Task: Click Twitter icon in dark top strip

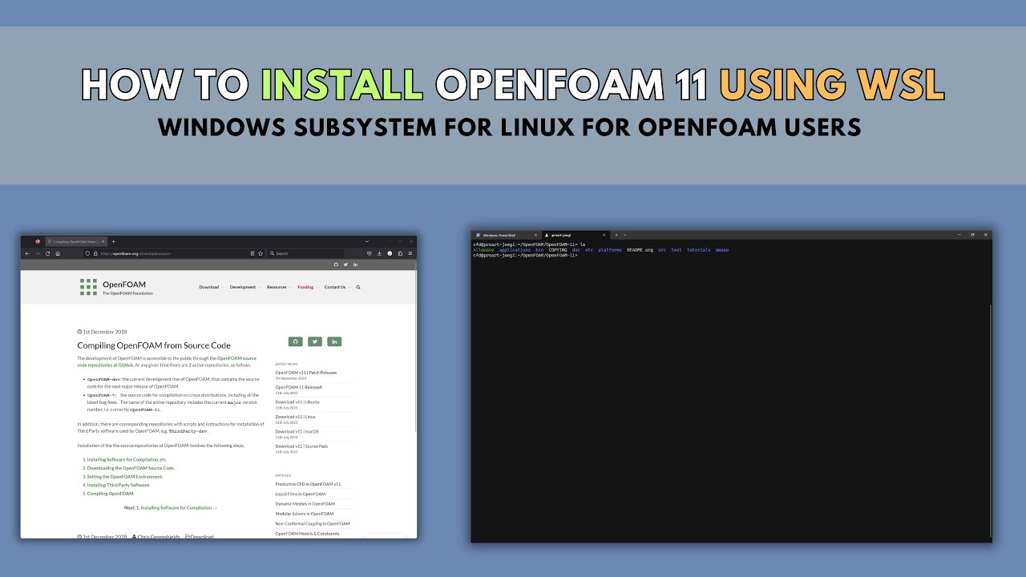Action: [346, 264]
